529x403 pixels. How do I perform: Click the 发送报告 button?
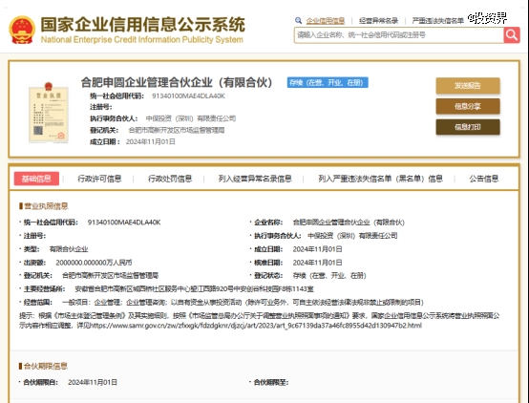468,86
